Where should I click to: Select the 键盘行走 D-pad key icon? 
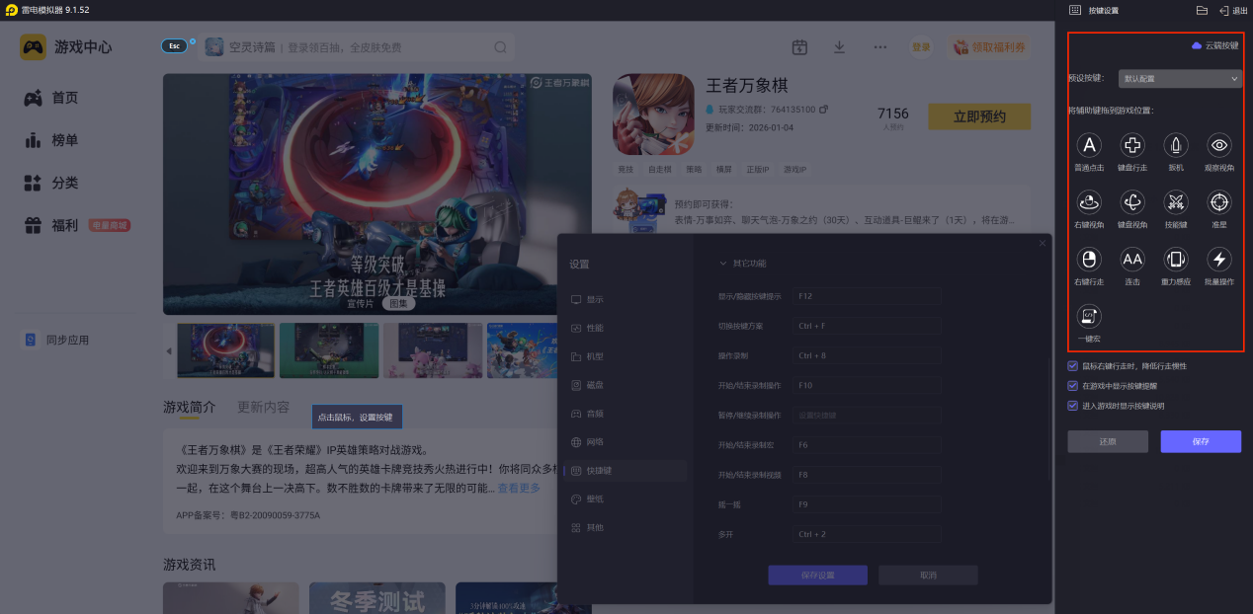(1132, 146)
